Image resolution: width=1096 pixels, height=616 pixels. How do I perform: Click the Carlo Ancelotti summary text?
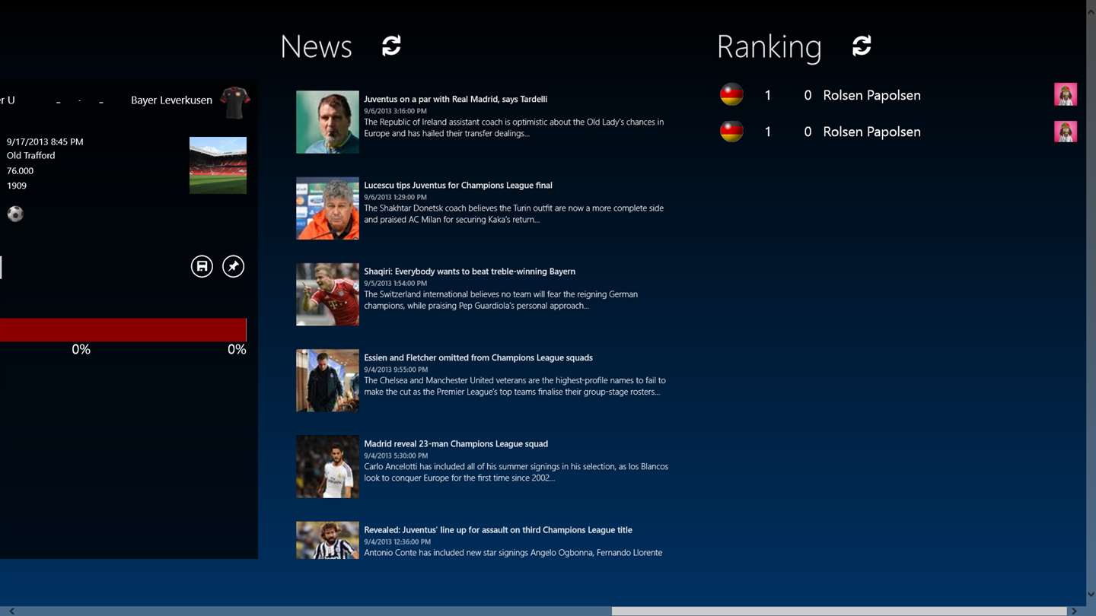point(516,472)
